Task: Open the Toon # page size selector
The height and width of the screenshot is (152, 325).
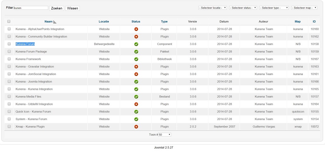Action: [x=164, y=135]
